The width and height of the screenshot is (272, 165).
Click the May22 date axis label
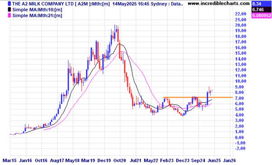click(x=151, y=160)
